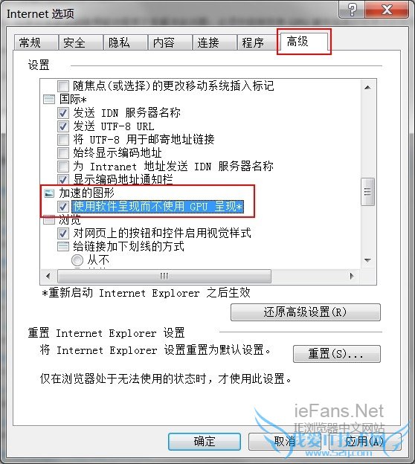Click the 还原高级设置(R) button
Image resolution: width=415 pixels, height=464 pixels.
click(306, 312)
